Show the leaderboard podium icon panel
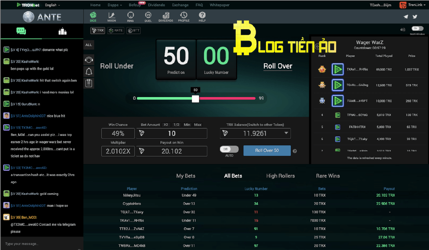The width and height of the screenshot is (429, 250). 62,31
